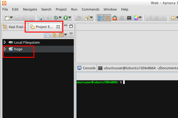This screenshot has width=178, height=118.
Task: Click the New file toolbar icon
Action: (x=7, y=18)
